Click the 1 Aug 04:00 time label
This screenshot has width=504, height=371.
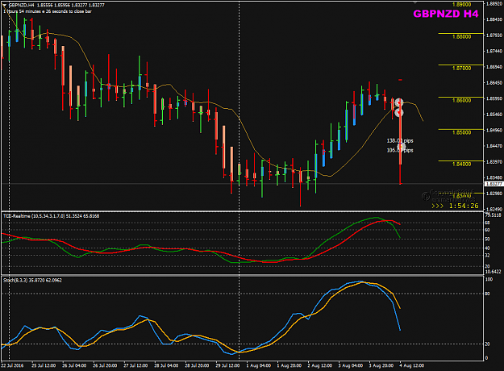tap(258, 365)
